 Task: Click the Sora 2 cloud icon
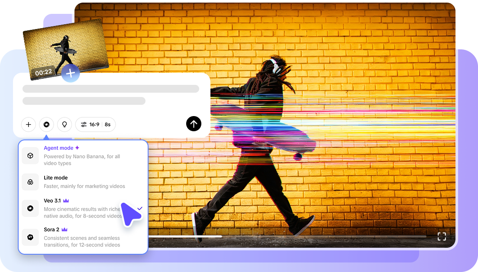(x=30, y=237)
